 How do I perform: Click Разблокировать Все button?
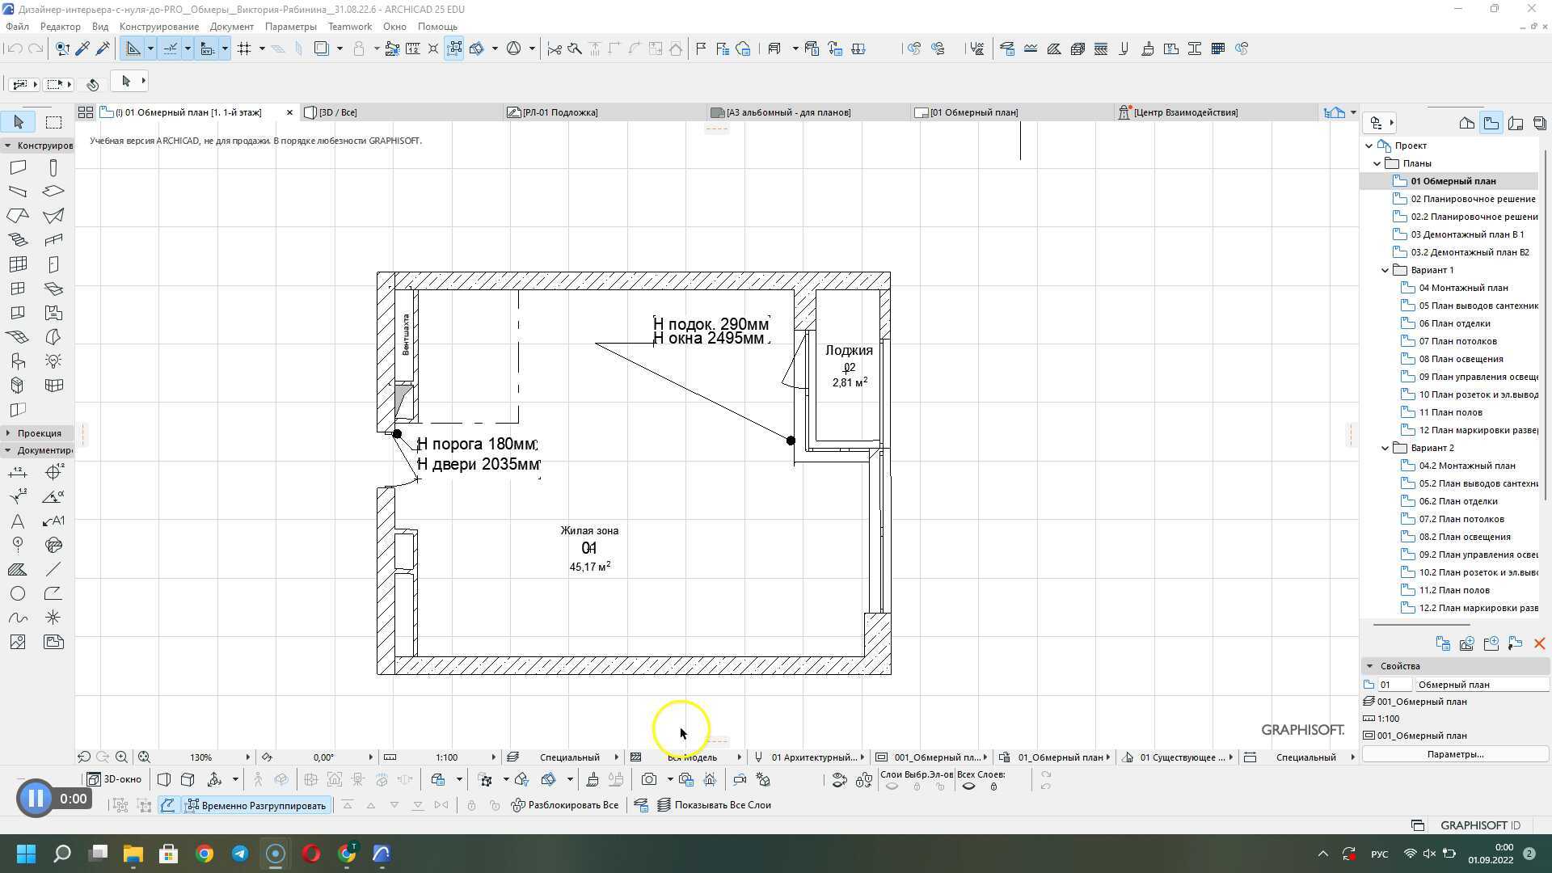pyautogui.click(x=566, y=806)
